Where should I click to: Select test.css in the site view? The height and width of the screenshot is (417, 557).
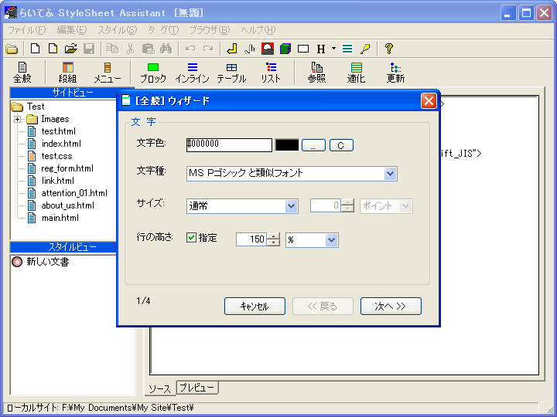[x=56, y=156]
